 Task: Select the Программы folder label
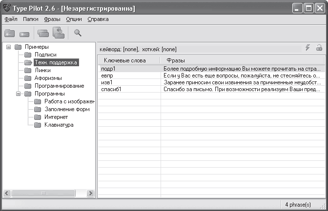[x=50, y=94]
